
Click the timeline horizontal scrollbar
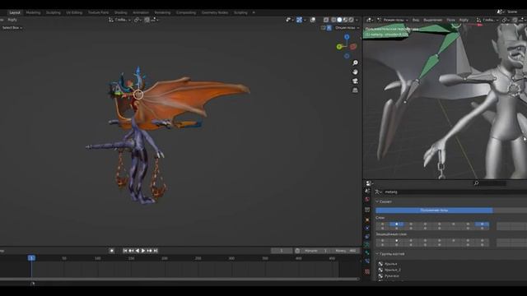[x=180, y=279]
